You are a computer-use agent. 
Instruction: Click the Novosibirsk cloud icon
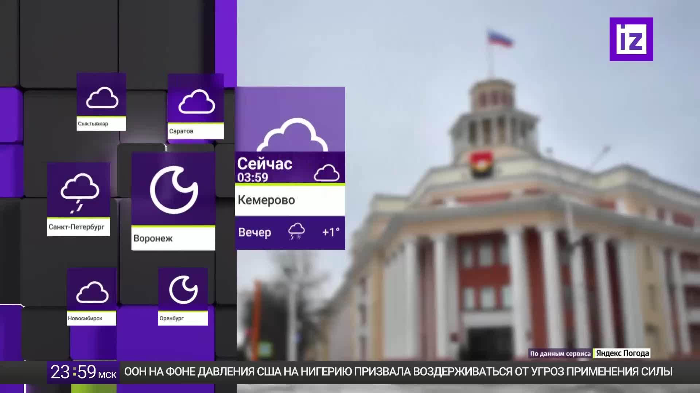92,292
